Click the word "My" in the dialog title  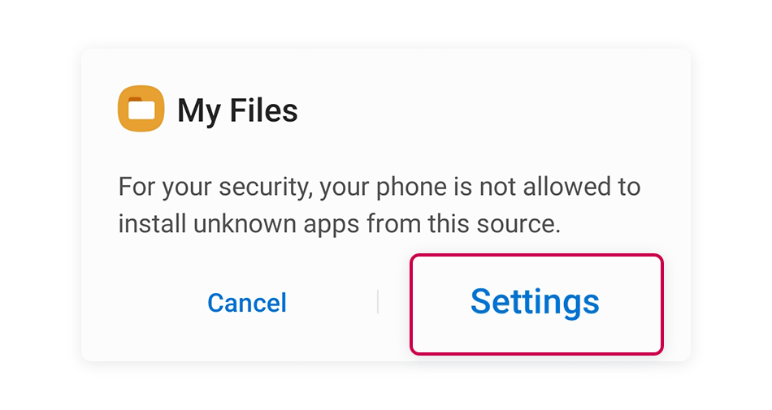tap(199, 111)
